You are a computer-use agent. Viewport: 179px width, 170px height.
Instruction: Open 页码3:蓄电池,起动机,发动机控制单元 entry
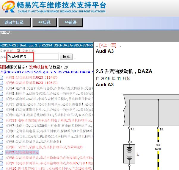tap(50, 104)
